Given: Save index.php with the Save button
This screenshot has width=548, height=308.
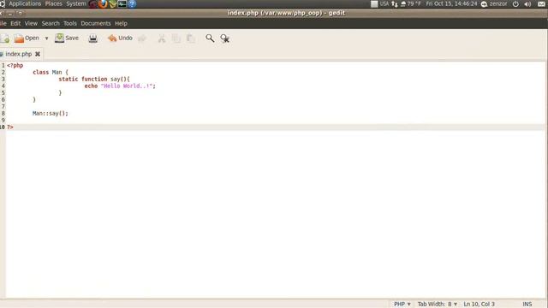Looking at the screenshot, I should pos(67,38).
